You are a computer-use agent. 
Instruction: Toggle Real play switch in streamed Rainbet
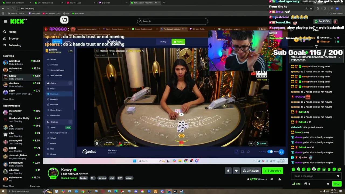click(270, 152)
